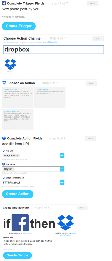Viewport: 112px width, 261px height.
Task: Select the Add file from URL action
Action: pos(18,98)
